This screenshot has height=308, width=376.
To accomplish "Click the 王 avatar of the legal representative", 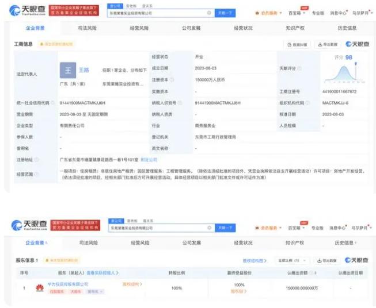I will tap(68, 70).
